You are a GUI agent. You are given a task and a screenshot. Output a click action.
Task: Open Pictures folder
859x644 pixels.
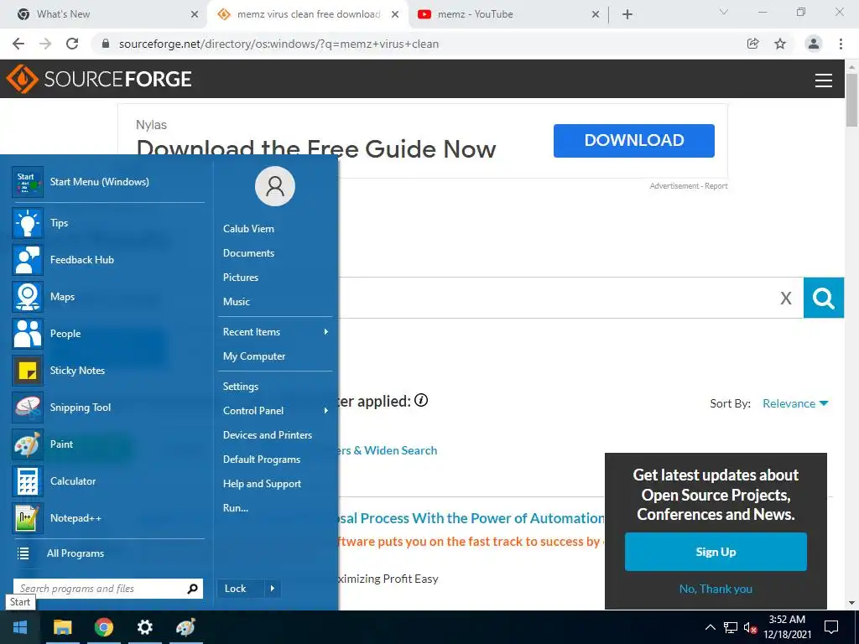[x=241, y=277]
